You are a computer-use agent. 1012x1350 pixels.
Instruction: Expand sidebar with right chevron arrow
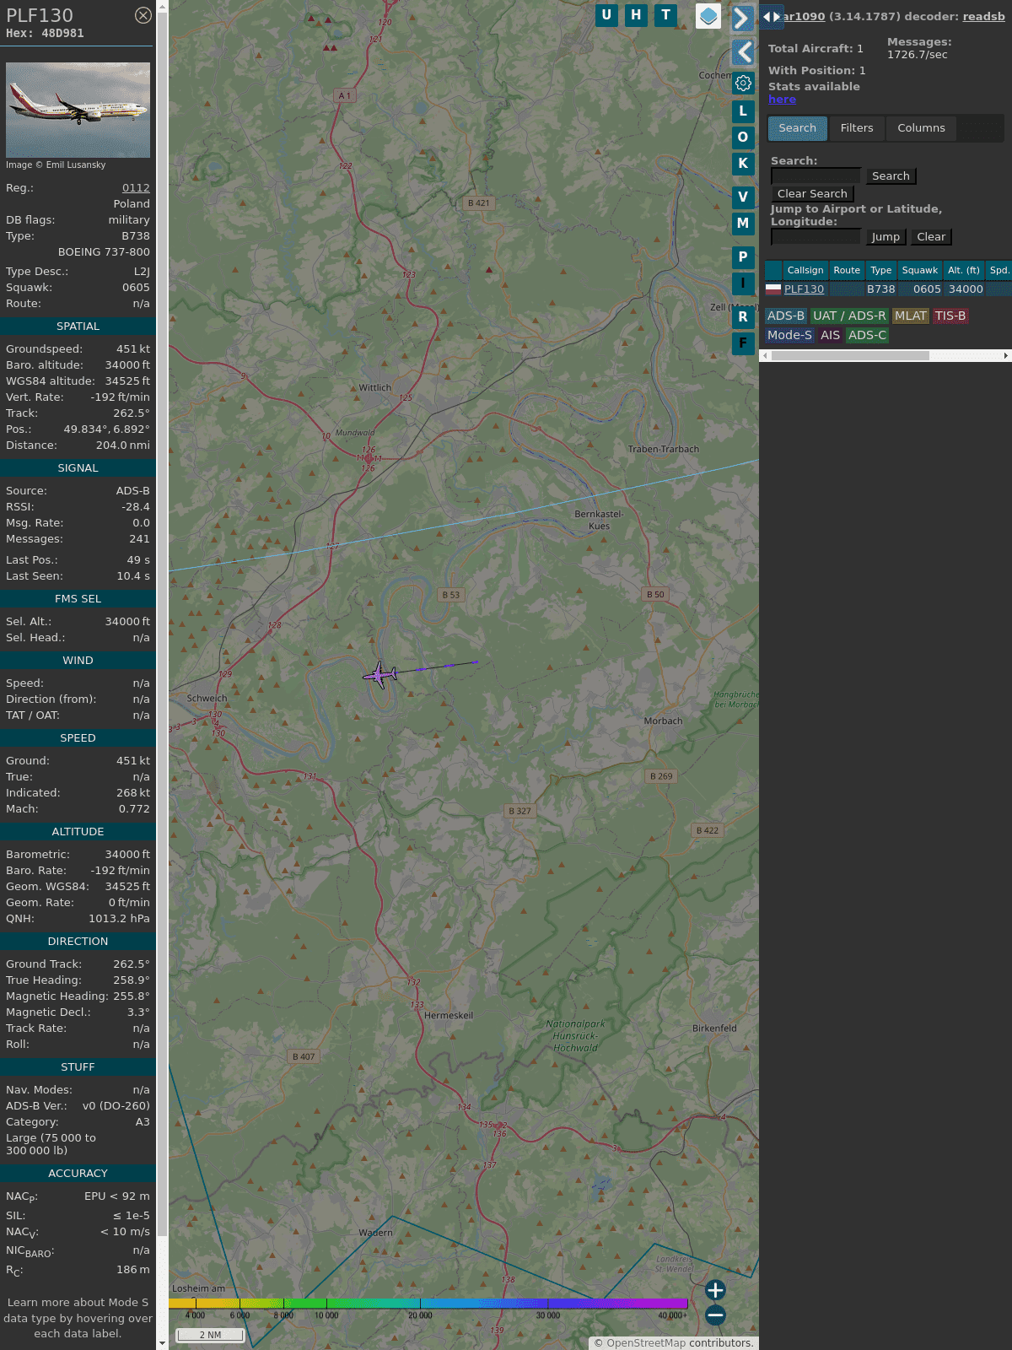(742, 19)
